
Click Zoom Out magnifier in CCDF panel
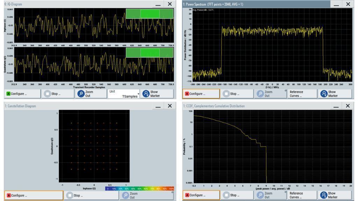point(260,195)
